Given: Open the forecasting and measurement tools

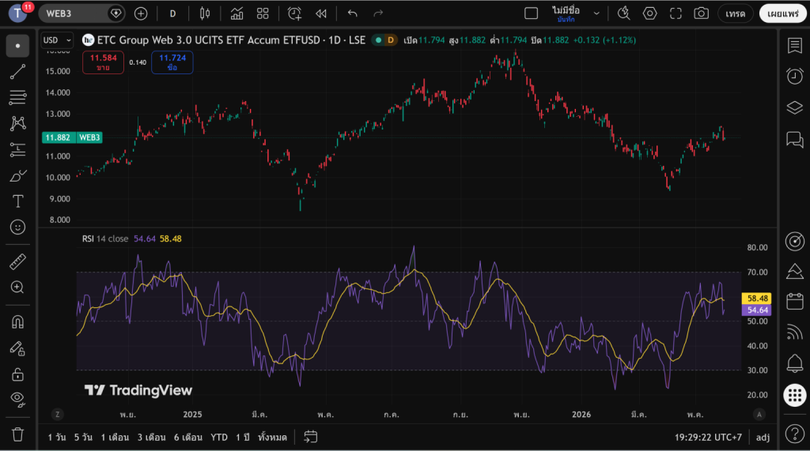Looking at the screenshot, I should 17,149.
